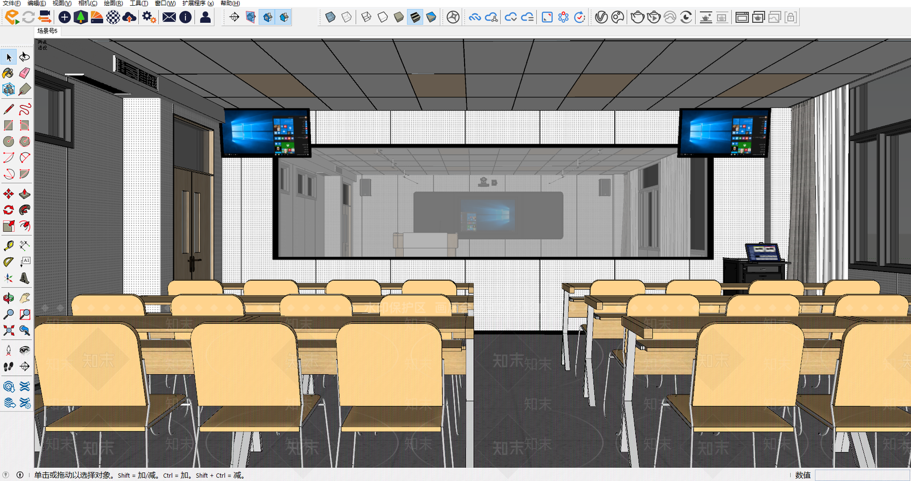The width and height of the screenshot is (911, 481).
Task: Open the 文件(F) menu
Action: click(11, 3)
